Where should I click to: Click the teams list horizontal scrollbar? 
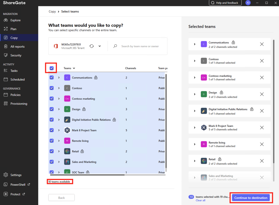(87, 175)
